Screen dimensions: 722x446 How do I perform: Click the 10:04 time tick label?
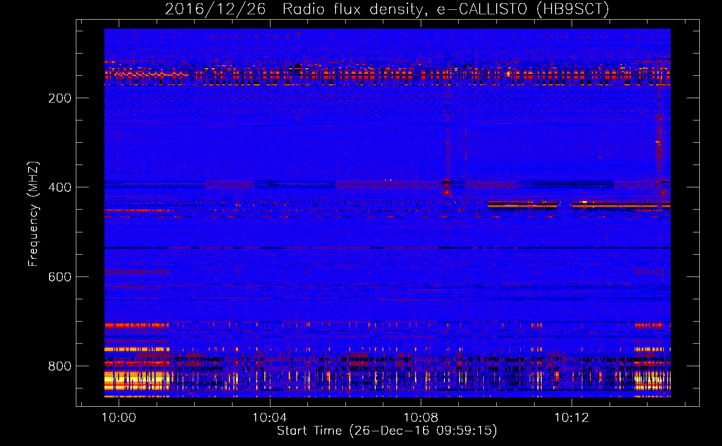tap(270, 418)
